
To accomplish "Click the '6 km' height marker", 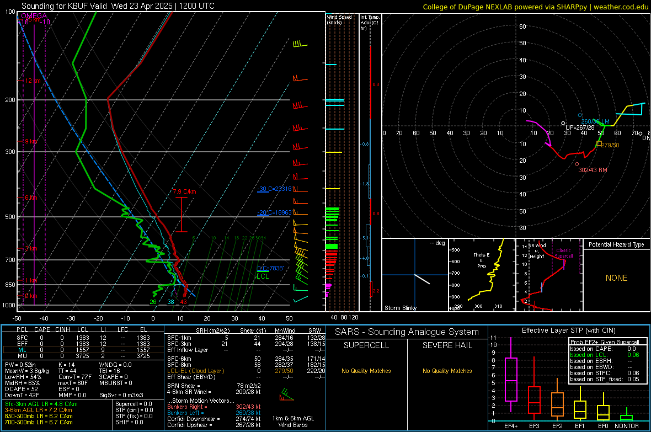I will coord(31,198).
